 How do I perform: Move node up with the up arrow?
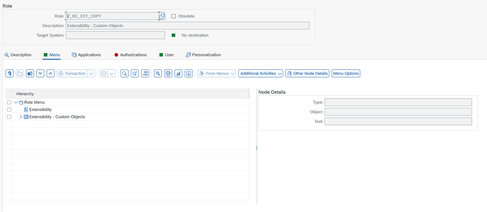(51, 73)
